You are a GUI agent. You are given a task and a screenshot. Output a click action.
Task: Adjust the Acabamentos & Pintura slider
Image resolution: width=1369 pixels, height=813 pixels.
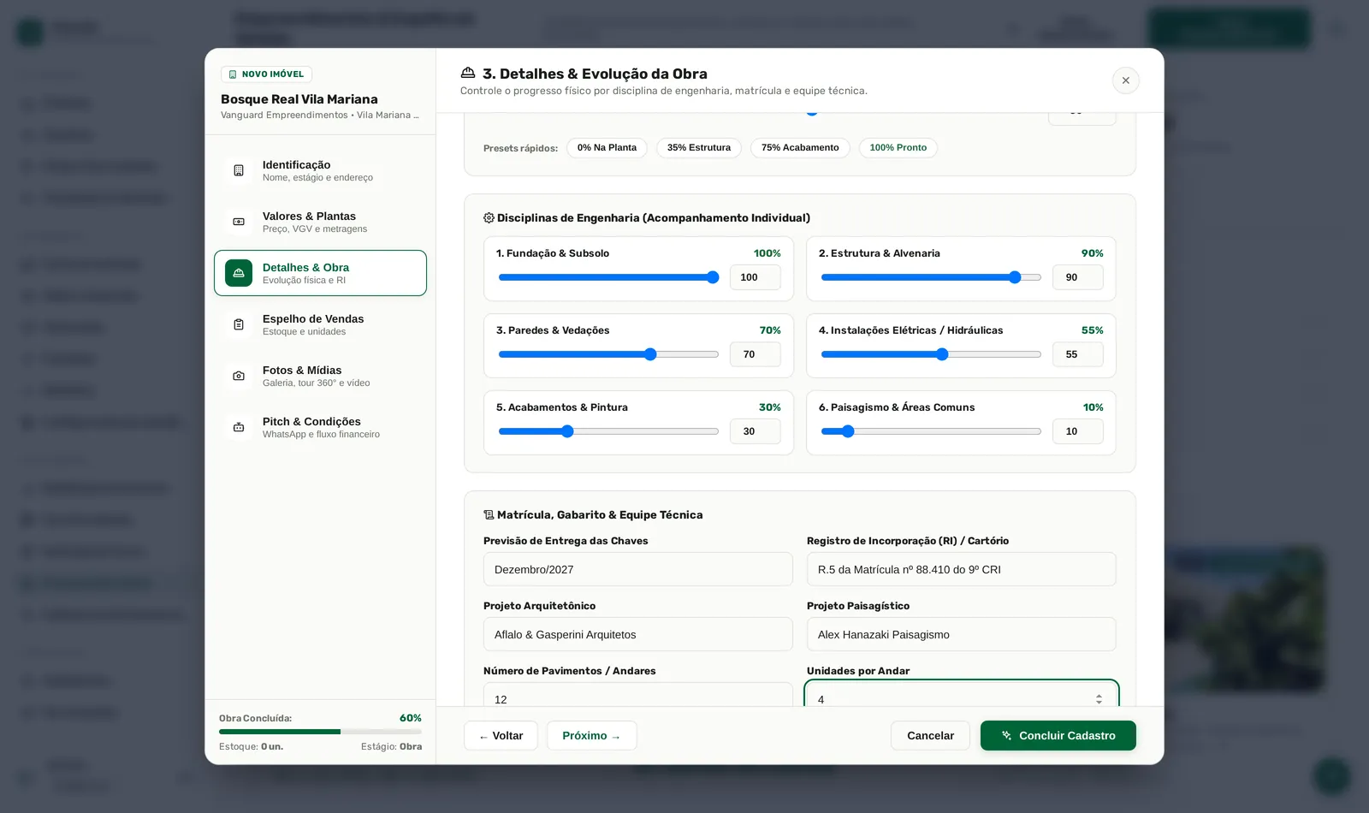(x=608, y=431)
